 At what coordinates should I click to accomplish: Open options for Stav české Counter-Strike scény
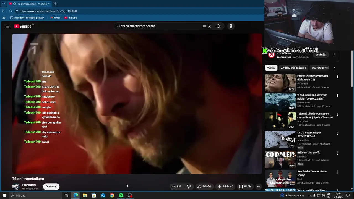(337, 172)
